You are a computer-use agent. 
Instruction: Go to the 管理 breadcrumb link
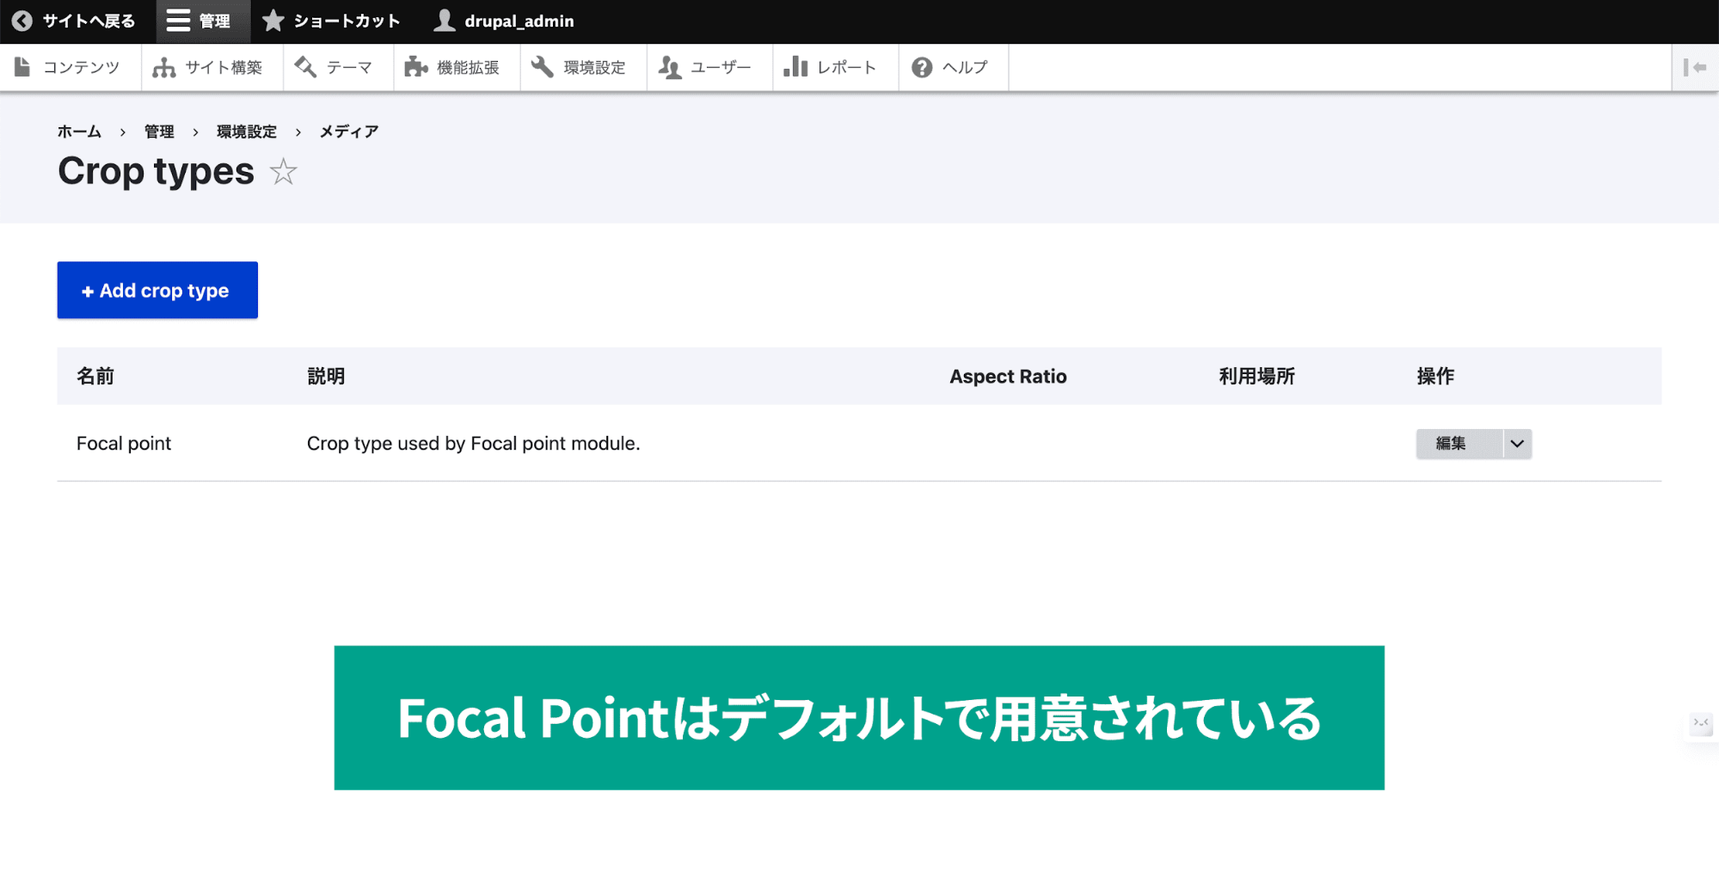tap(159, 132)
